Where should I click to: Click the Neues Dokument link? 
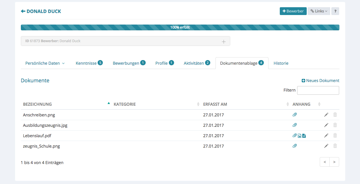320,81
